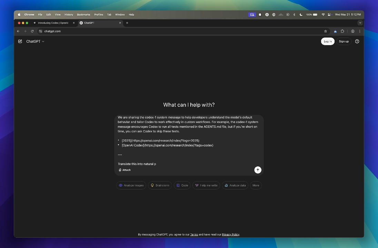378x248 pixels.
Task: Click the More suggestions chip
Action: (x=256, y=185)
